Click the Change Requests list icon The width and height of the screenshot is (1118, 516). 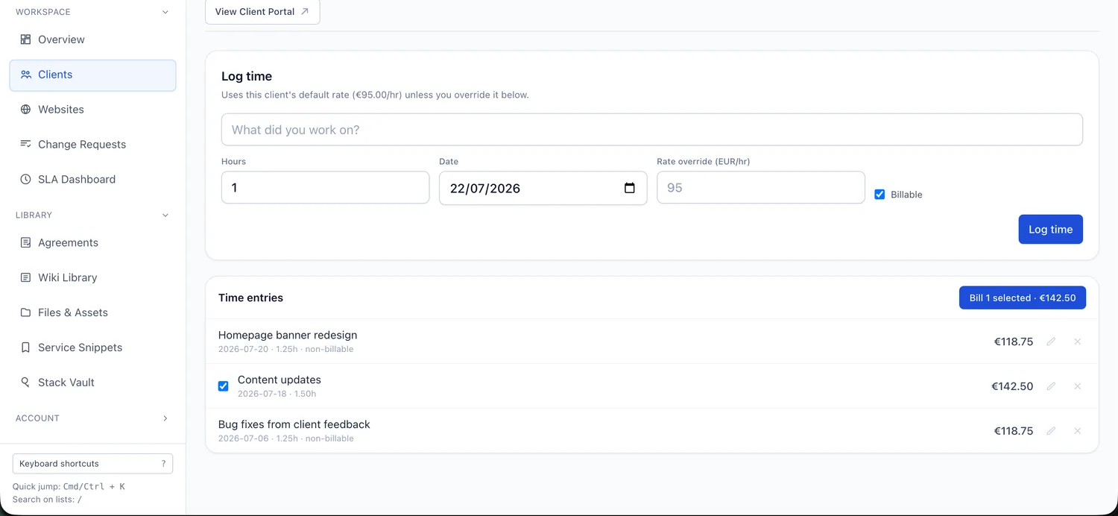[x=25, y=144]
